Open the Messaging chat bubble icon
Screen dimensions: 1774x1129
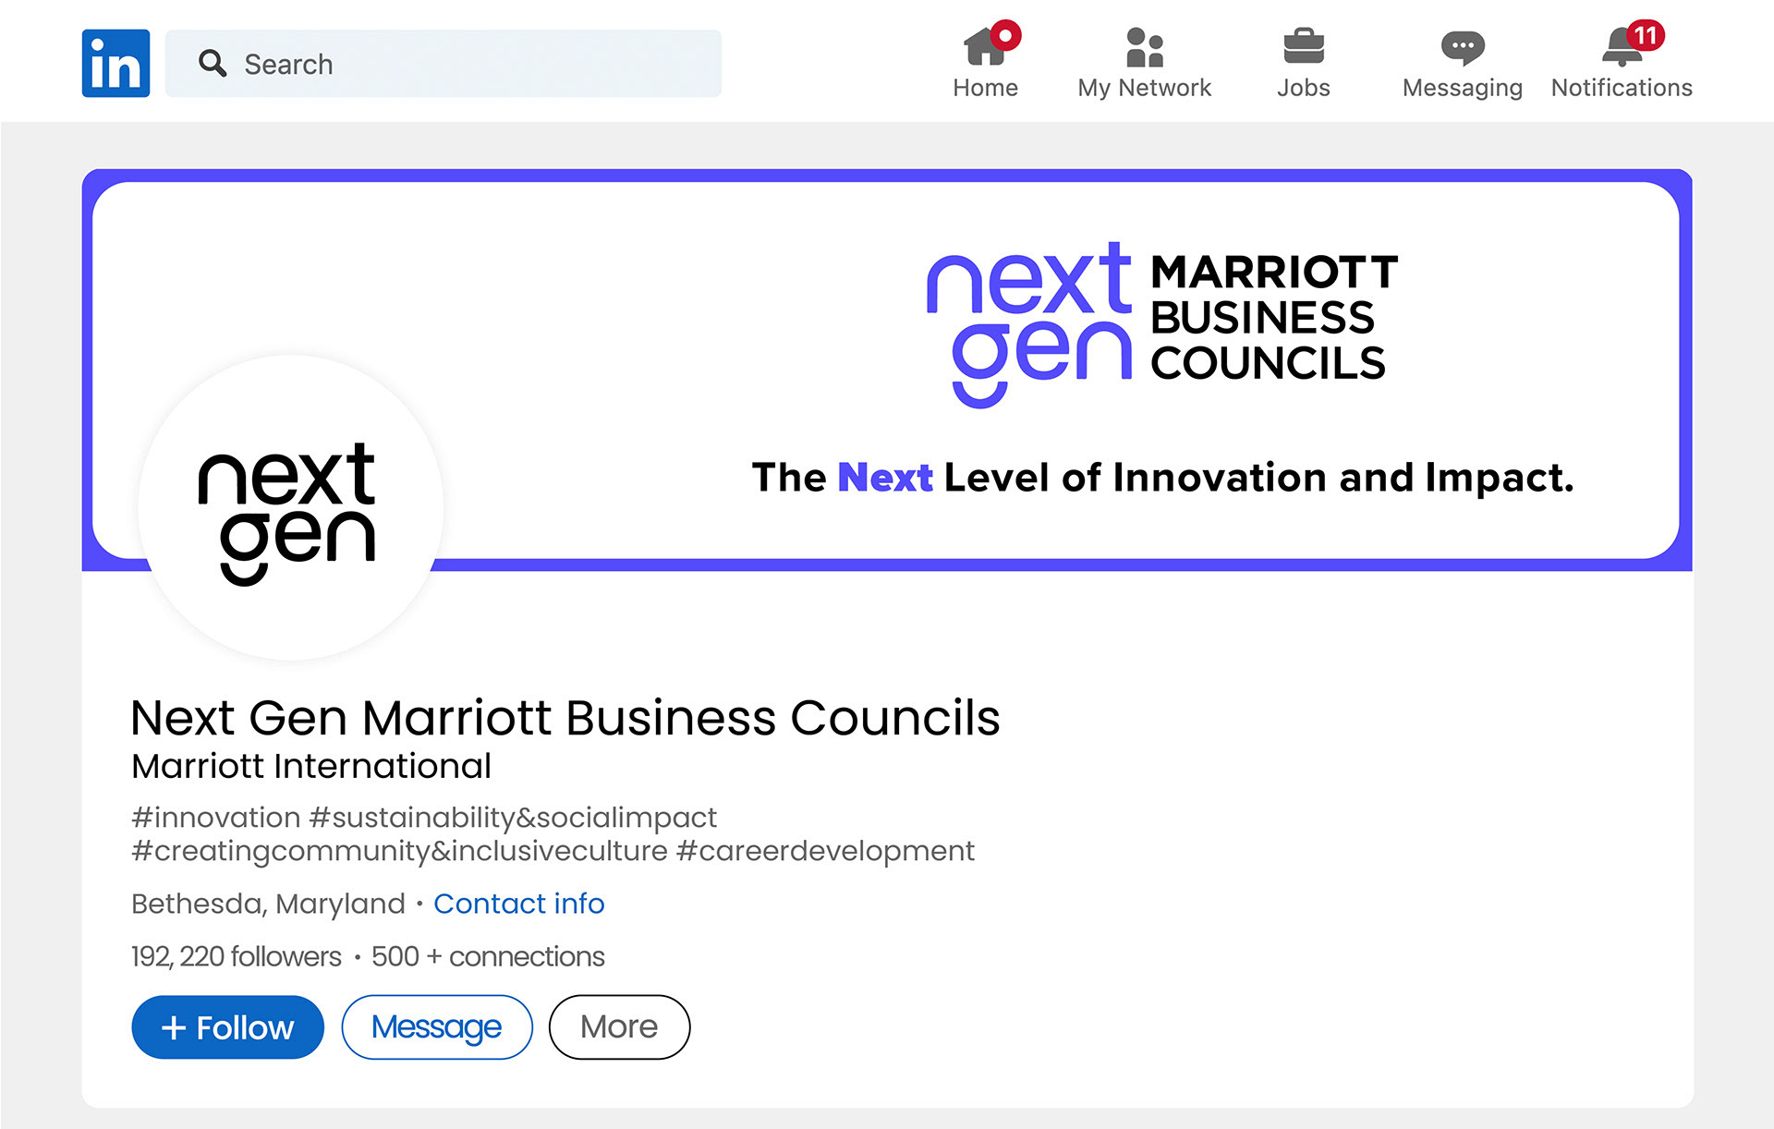tap(1463, 48)
